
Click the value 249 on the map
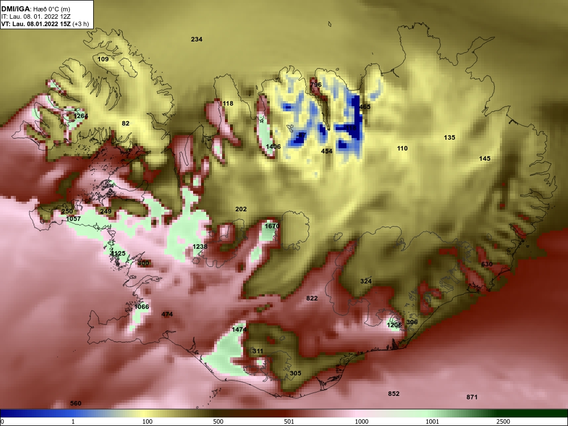pyautogui.click(x=106, y=211)
